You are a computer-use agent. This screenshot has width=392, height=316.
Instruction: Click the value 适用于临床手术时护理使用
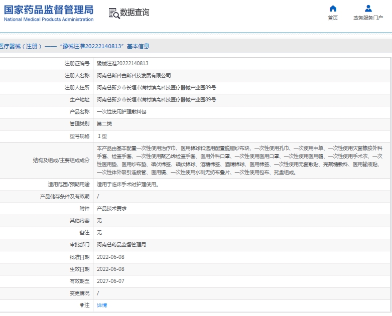click(127, 185)
